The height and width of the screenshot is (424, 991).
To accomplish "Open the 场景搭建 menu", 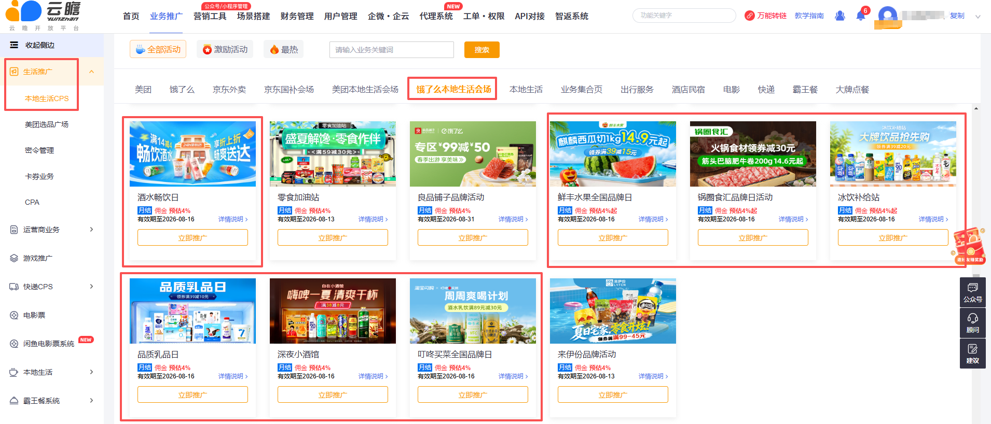I will [x=254, y=16].
